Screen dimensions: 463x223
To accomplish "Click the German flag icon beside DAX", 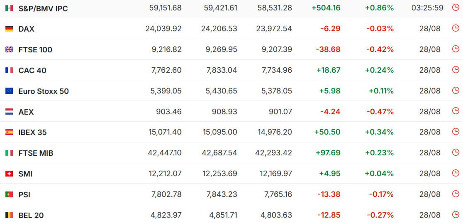I will [x=9, y=29].
